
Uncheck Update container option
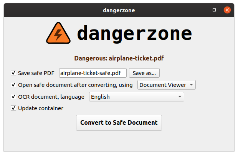pyautogui.click(x=13, y=108)
